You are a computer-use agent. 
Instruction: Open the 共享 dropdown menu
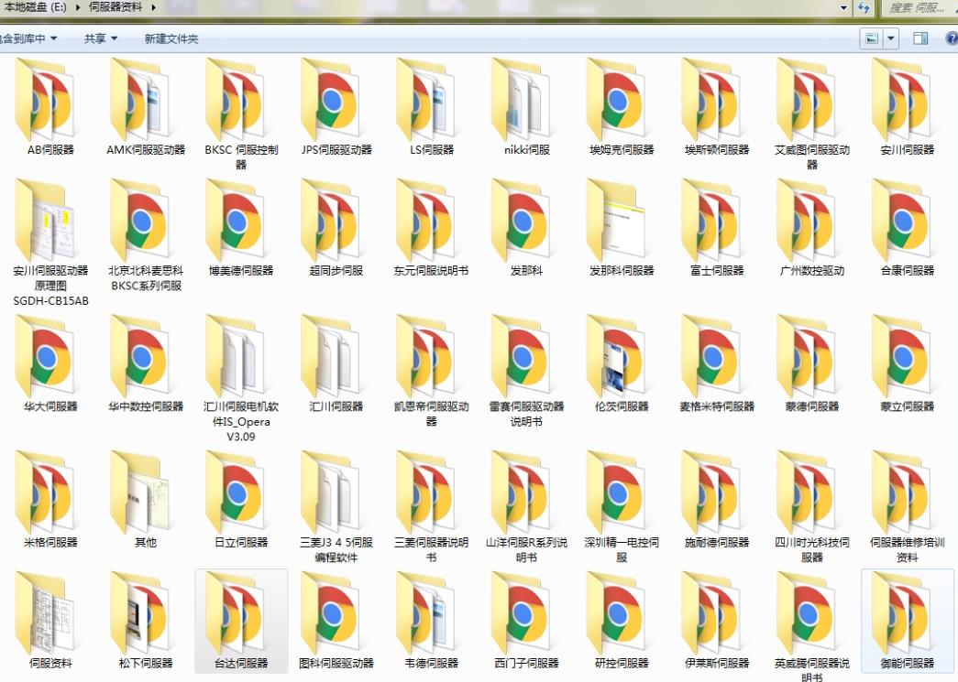coord(100,38)
